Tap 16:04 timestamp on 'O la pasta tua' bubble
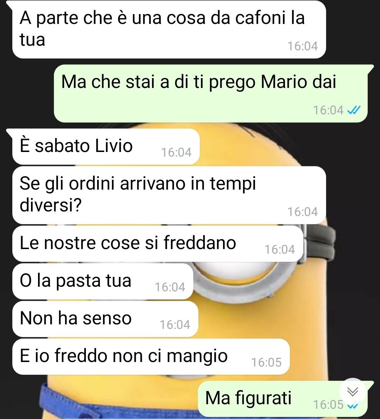Viewport: 380px width, 419px height. click(x=170, y=287)
